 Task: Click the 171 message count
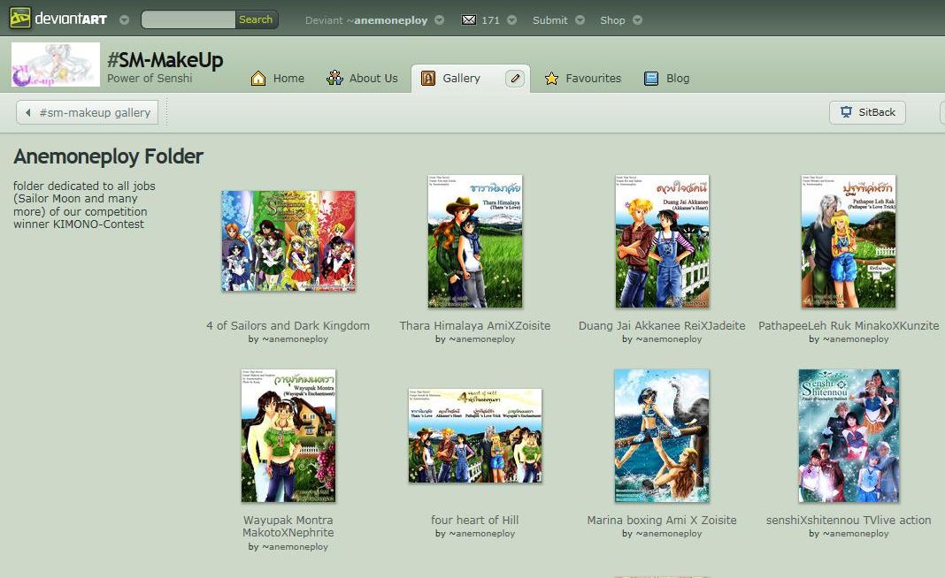click(x=490, y=20)
